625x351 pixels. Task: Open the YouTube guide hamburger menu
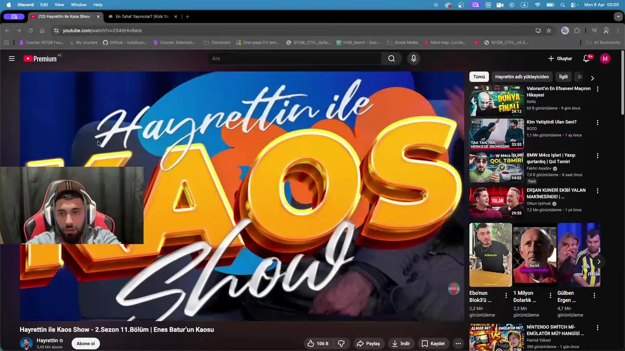coord(12,58)
